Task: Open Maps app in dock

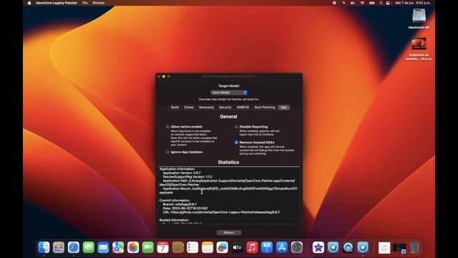Action: (x=118, y=247)
